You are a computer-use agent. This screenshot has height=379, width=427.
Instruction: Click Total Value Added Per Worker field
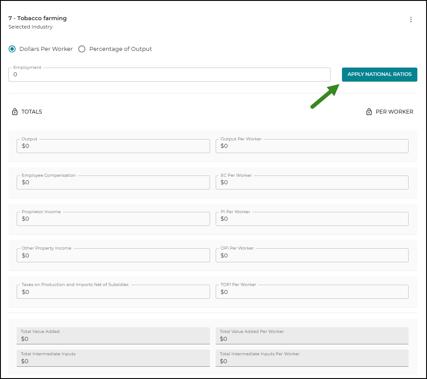tap(312, 336)
